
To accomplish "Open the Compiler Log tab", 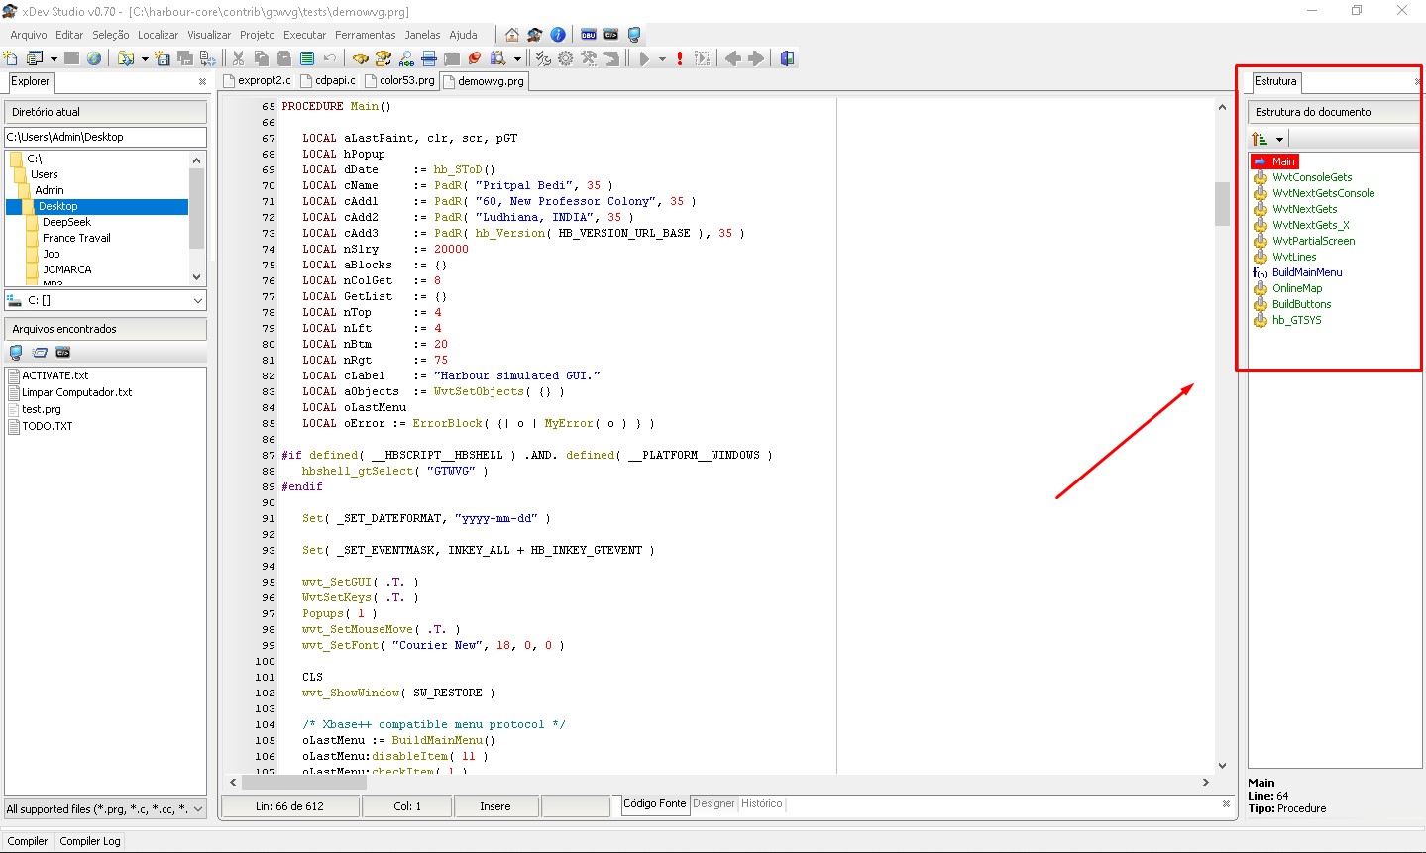I will click(x=90, y=841).
